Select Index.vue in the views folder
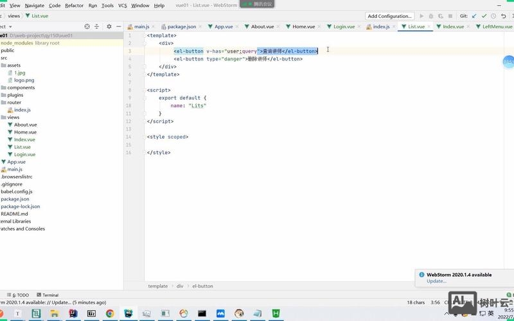 click(24, 139)
